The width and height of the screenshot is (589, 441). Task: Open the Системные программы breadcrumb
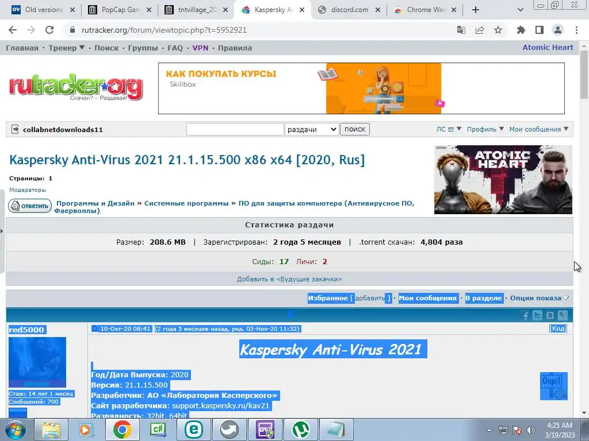point(186,203)
